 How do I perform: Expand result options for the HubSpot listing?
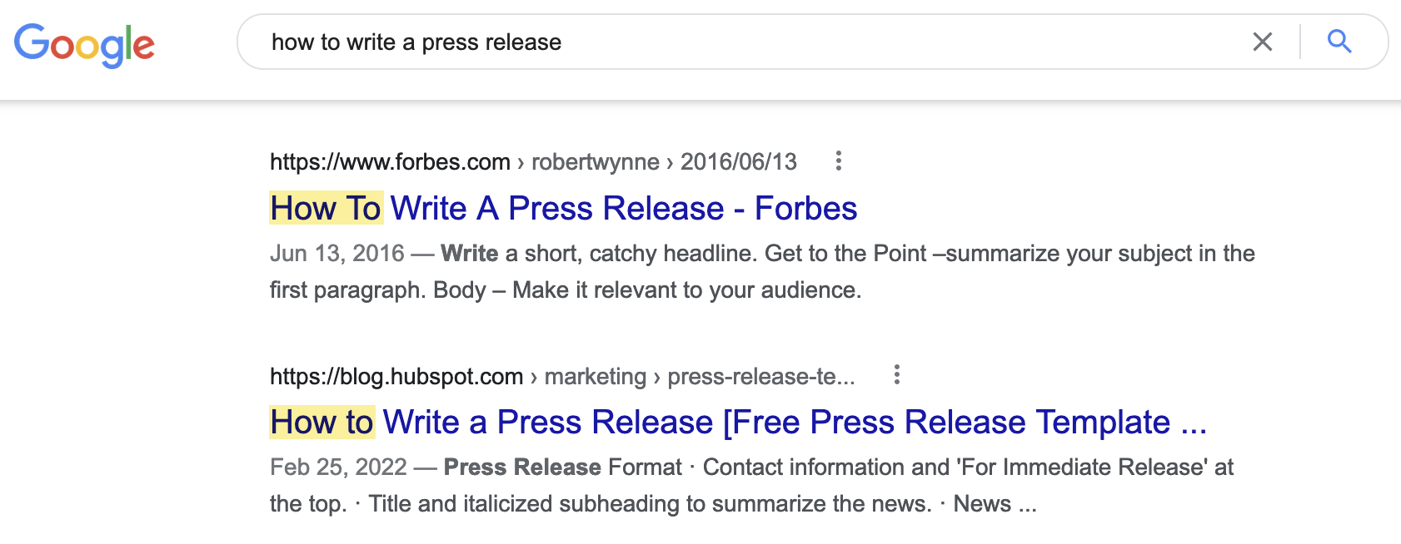click(897, 376)
